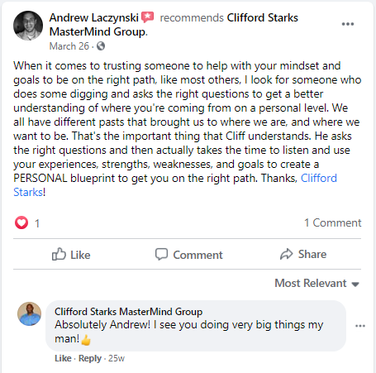
Task: Open Andrew Laczynski's profile picture
Action: coord(28,26)
